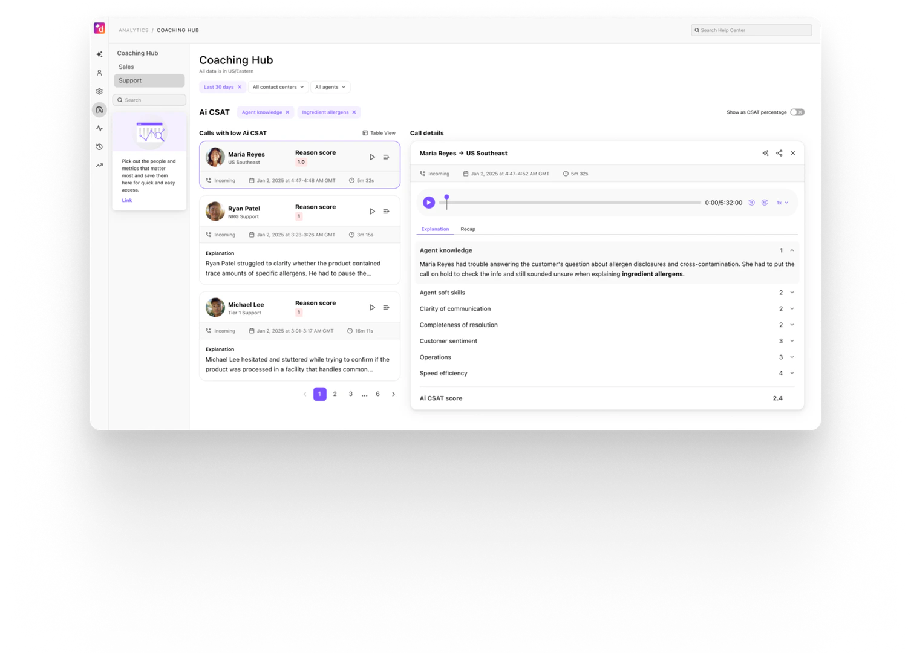Play Ryan Patel's call recording

[x=372, y=211]
